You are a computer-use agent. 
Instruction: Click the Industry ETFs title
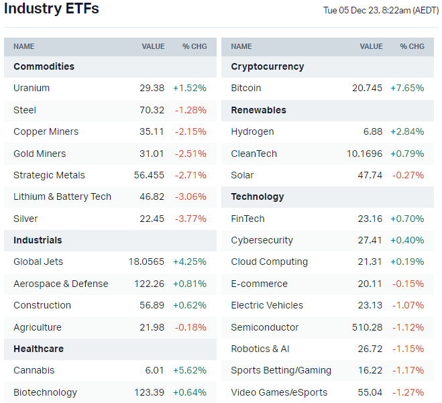click(x=52, y=9)
